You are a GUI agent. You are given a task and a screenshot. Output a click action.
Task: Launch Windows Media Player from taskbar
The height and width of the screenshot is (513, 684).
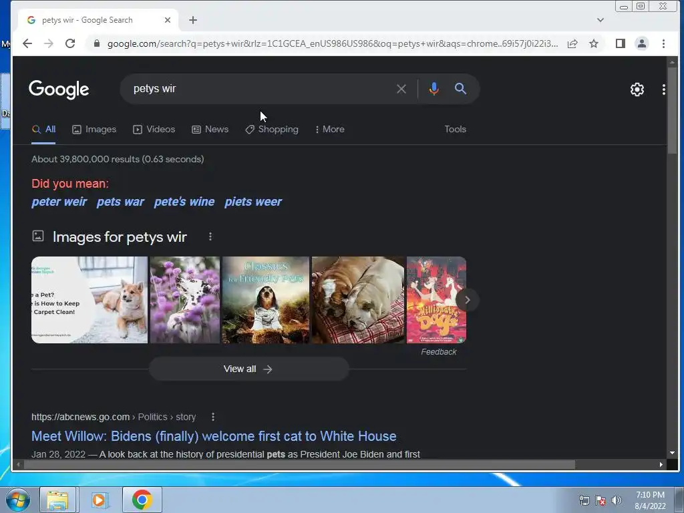coord(99,500)
